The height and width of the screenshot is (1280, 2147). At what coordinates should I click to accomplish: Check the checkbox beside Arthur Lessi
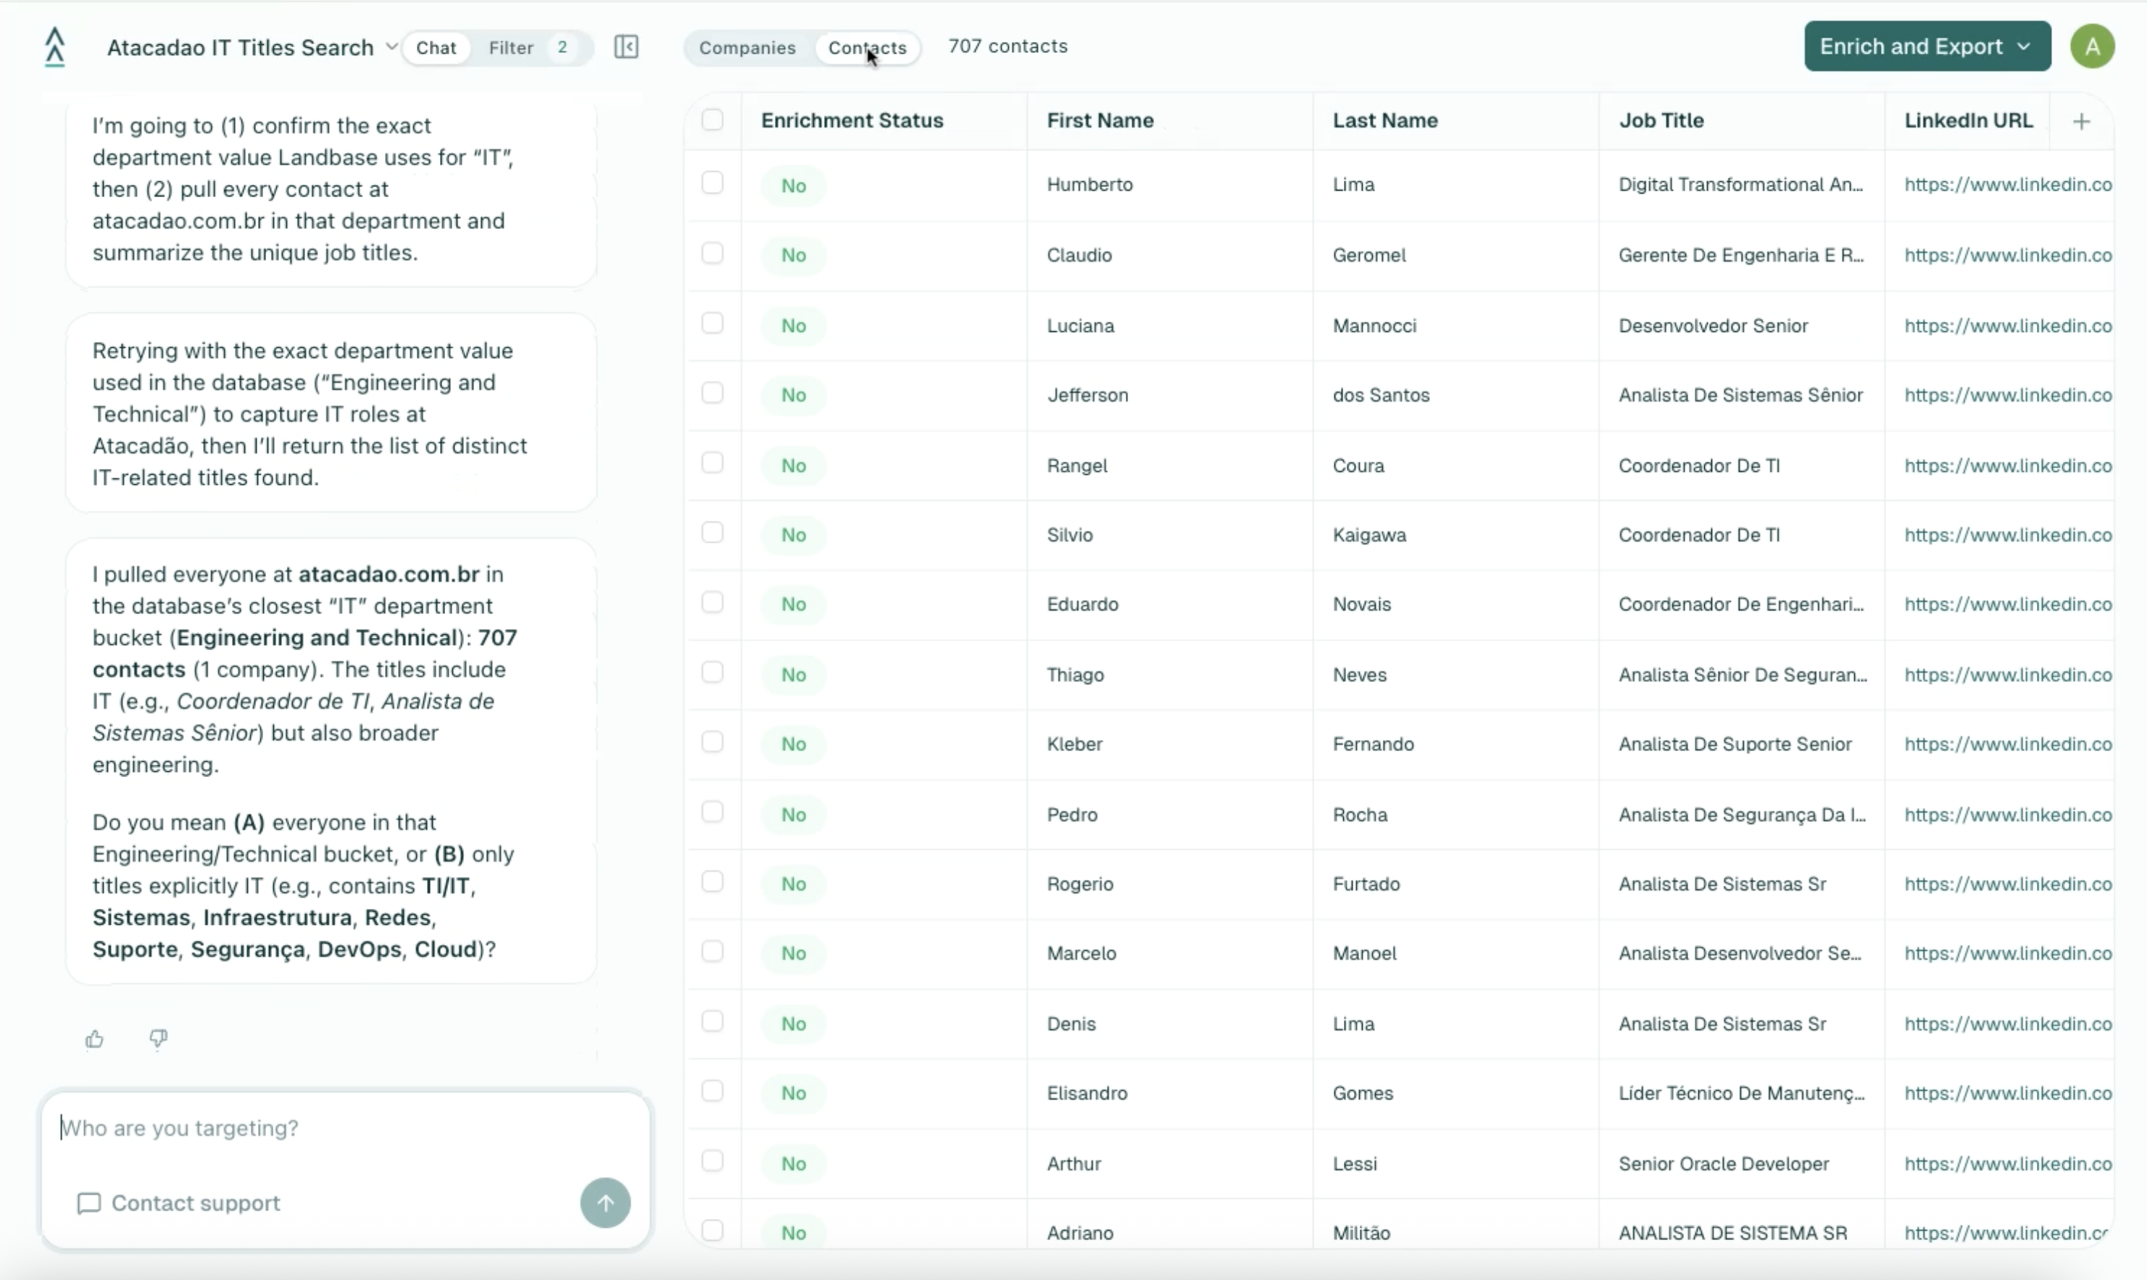(712, 1161)
